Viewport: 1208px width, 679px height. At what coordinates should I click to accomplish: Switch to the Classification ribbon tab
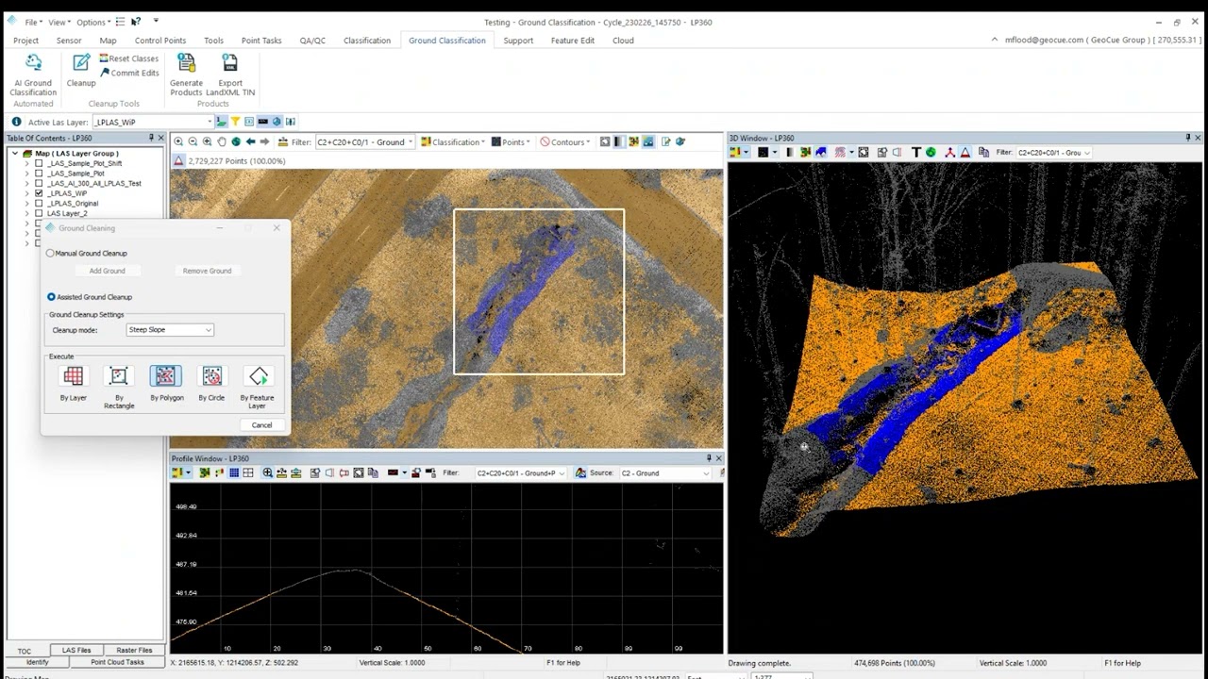(x=367, y=41)
